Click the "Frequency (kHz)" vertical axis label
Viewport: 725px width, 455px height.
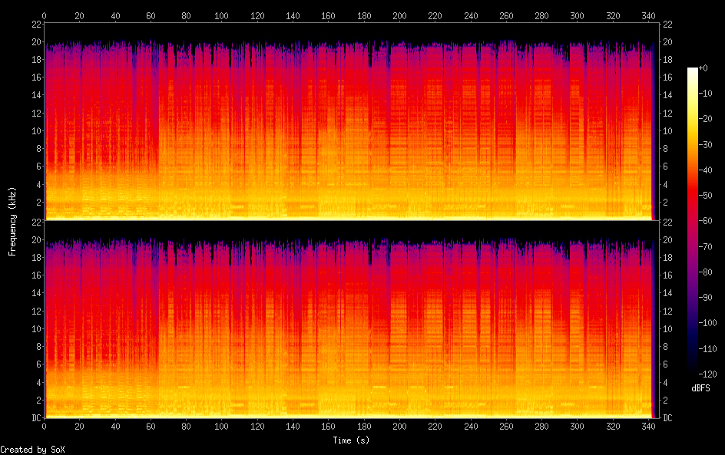[12, 221]
